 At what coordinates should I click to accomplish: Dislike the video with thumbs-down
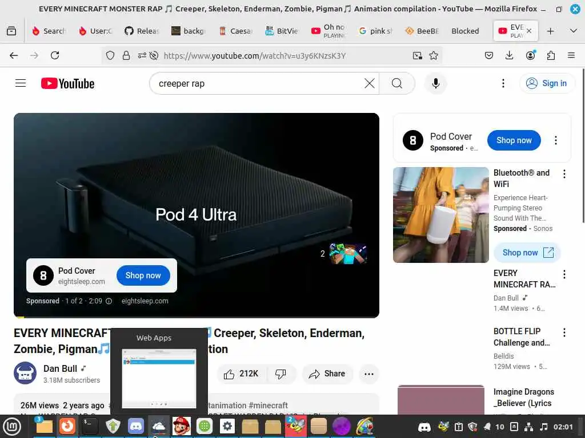pyautogui.click(x=281, y=374)
